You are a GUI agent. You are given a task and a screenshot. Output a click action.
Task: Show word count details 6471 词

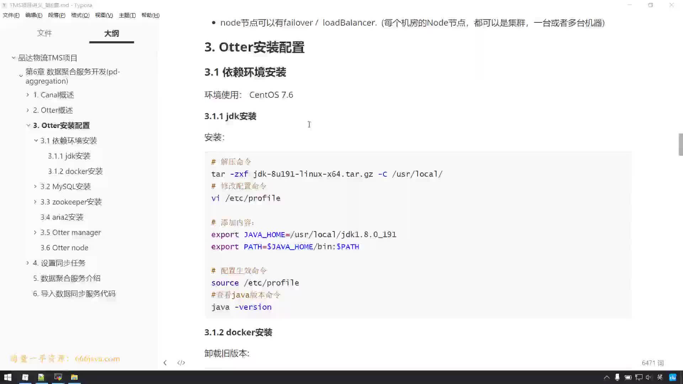coord(653,363)
